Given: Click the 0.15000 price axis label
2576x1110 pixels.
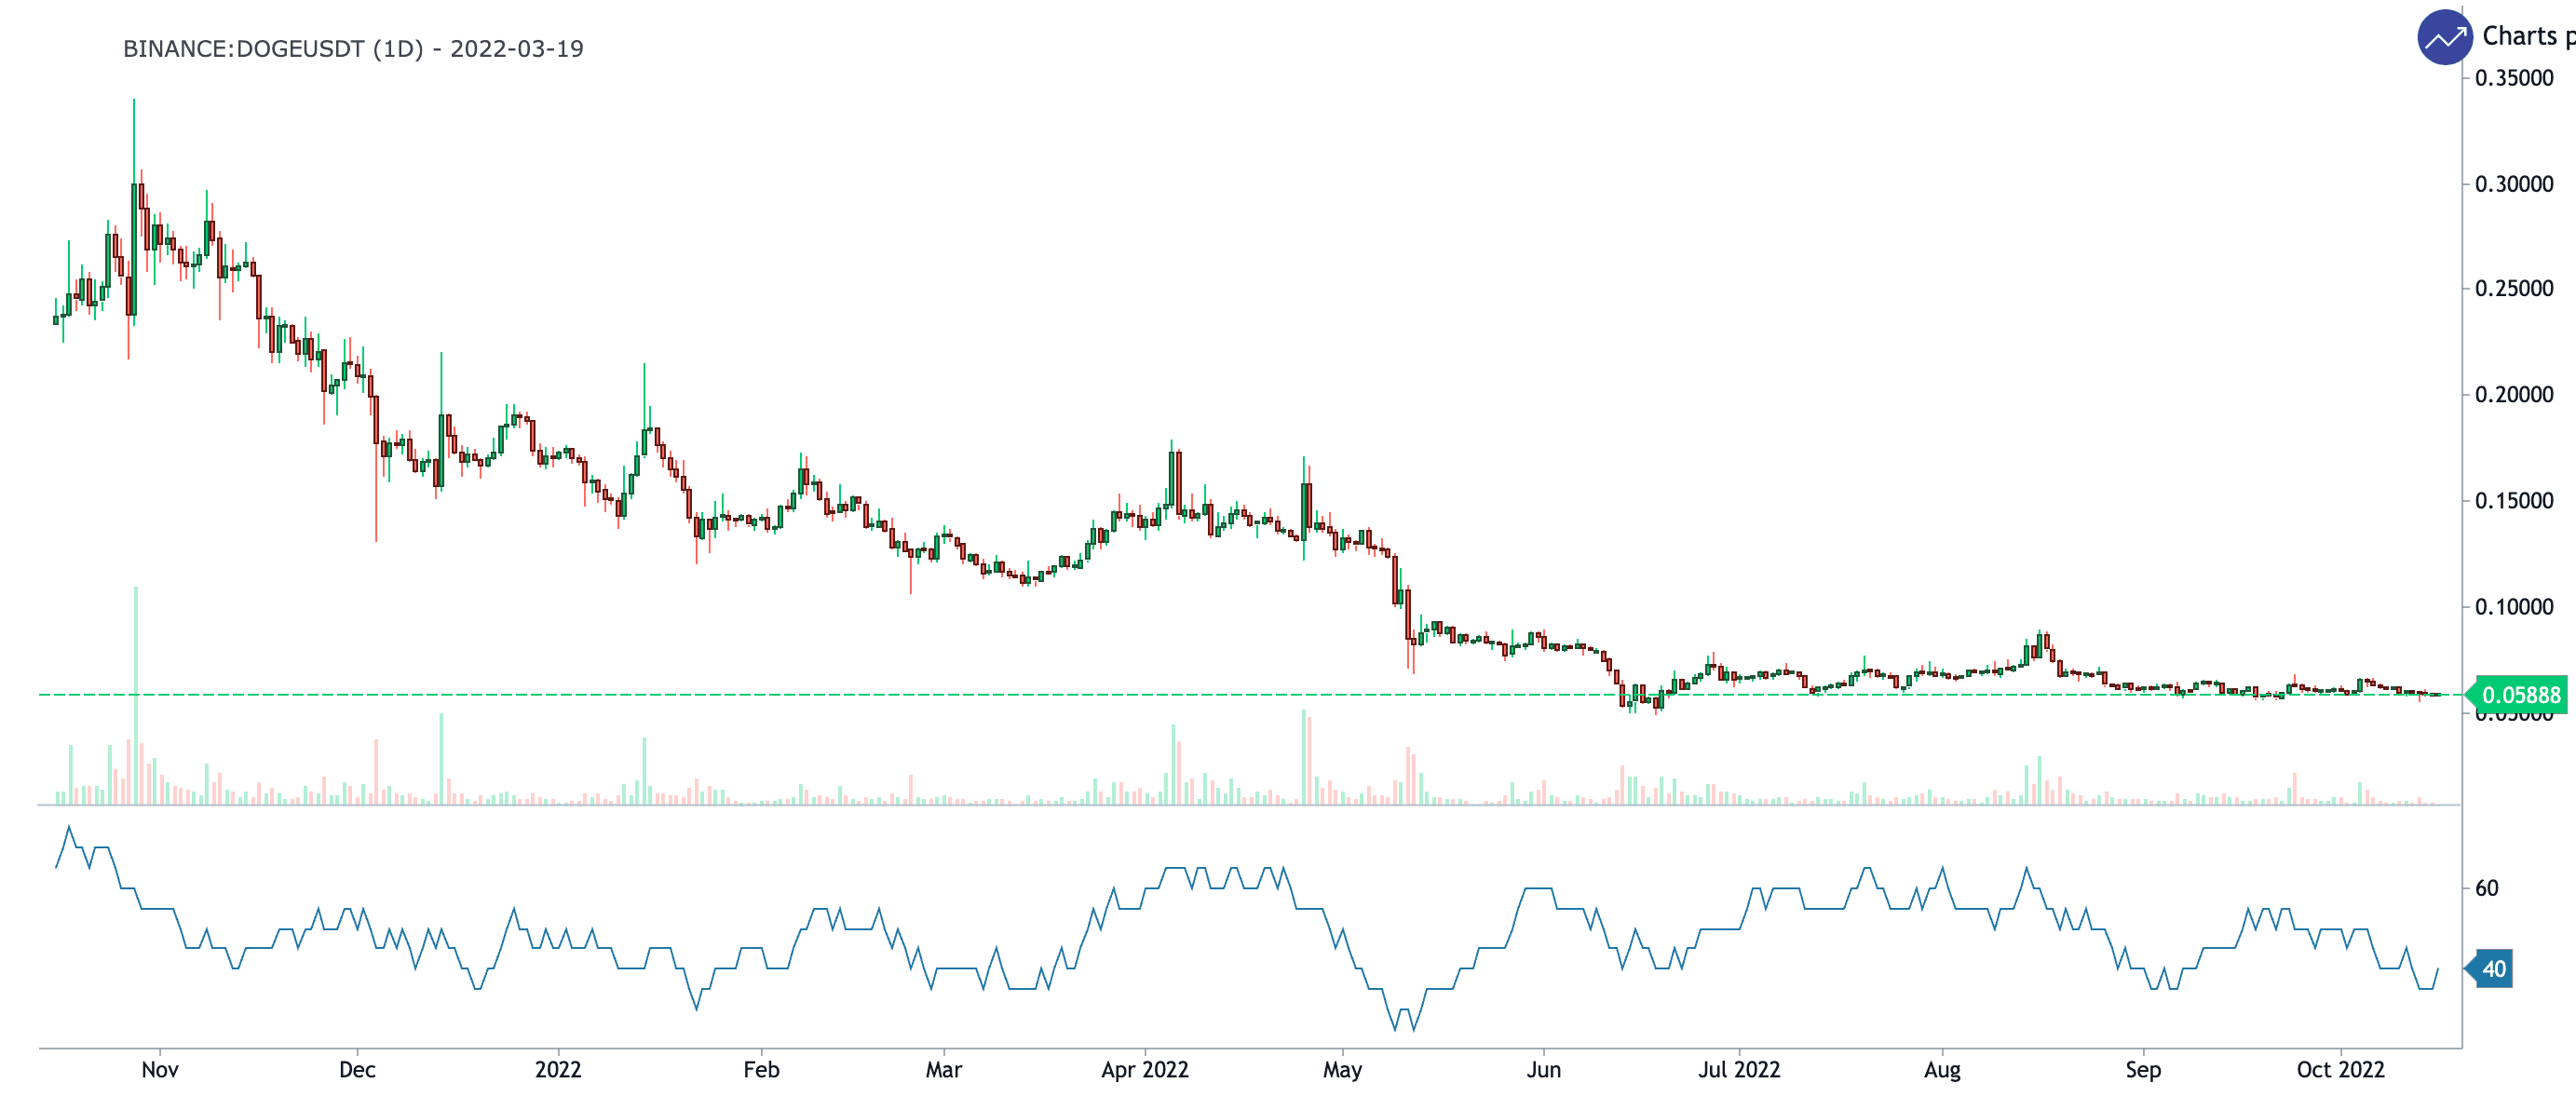Looking at the screenshot, I should click(x=2513, y=501).
